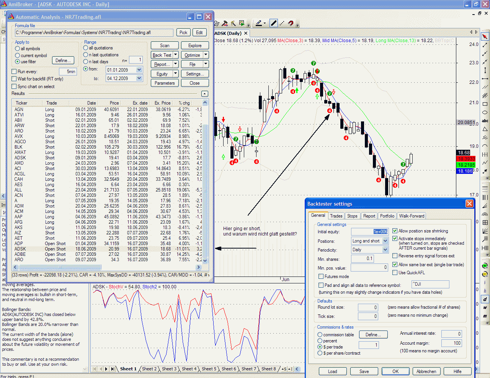The height and width of the screenshot is (378, 490).
Task: Open the 'to' date dropdown
Action: click(x=139, y=79)
